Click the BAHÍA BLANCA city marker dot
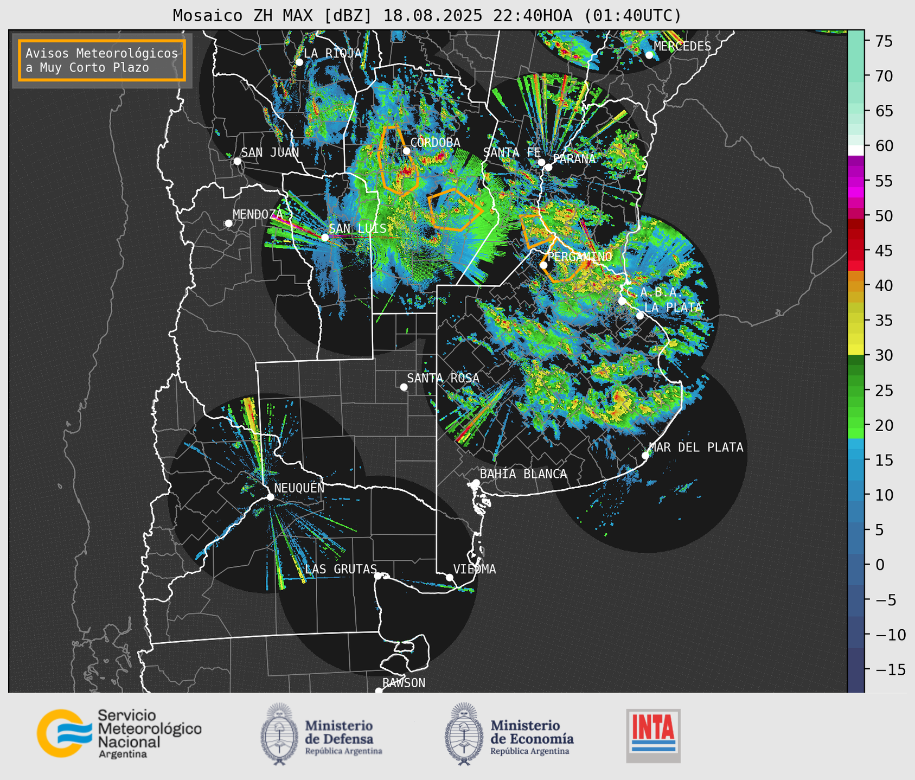The width and height of the screenshot is (915, 780). pos(476,483)
